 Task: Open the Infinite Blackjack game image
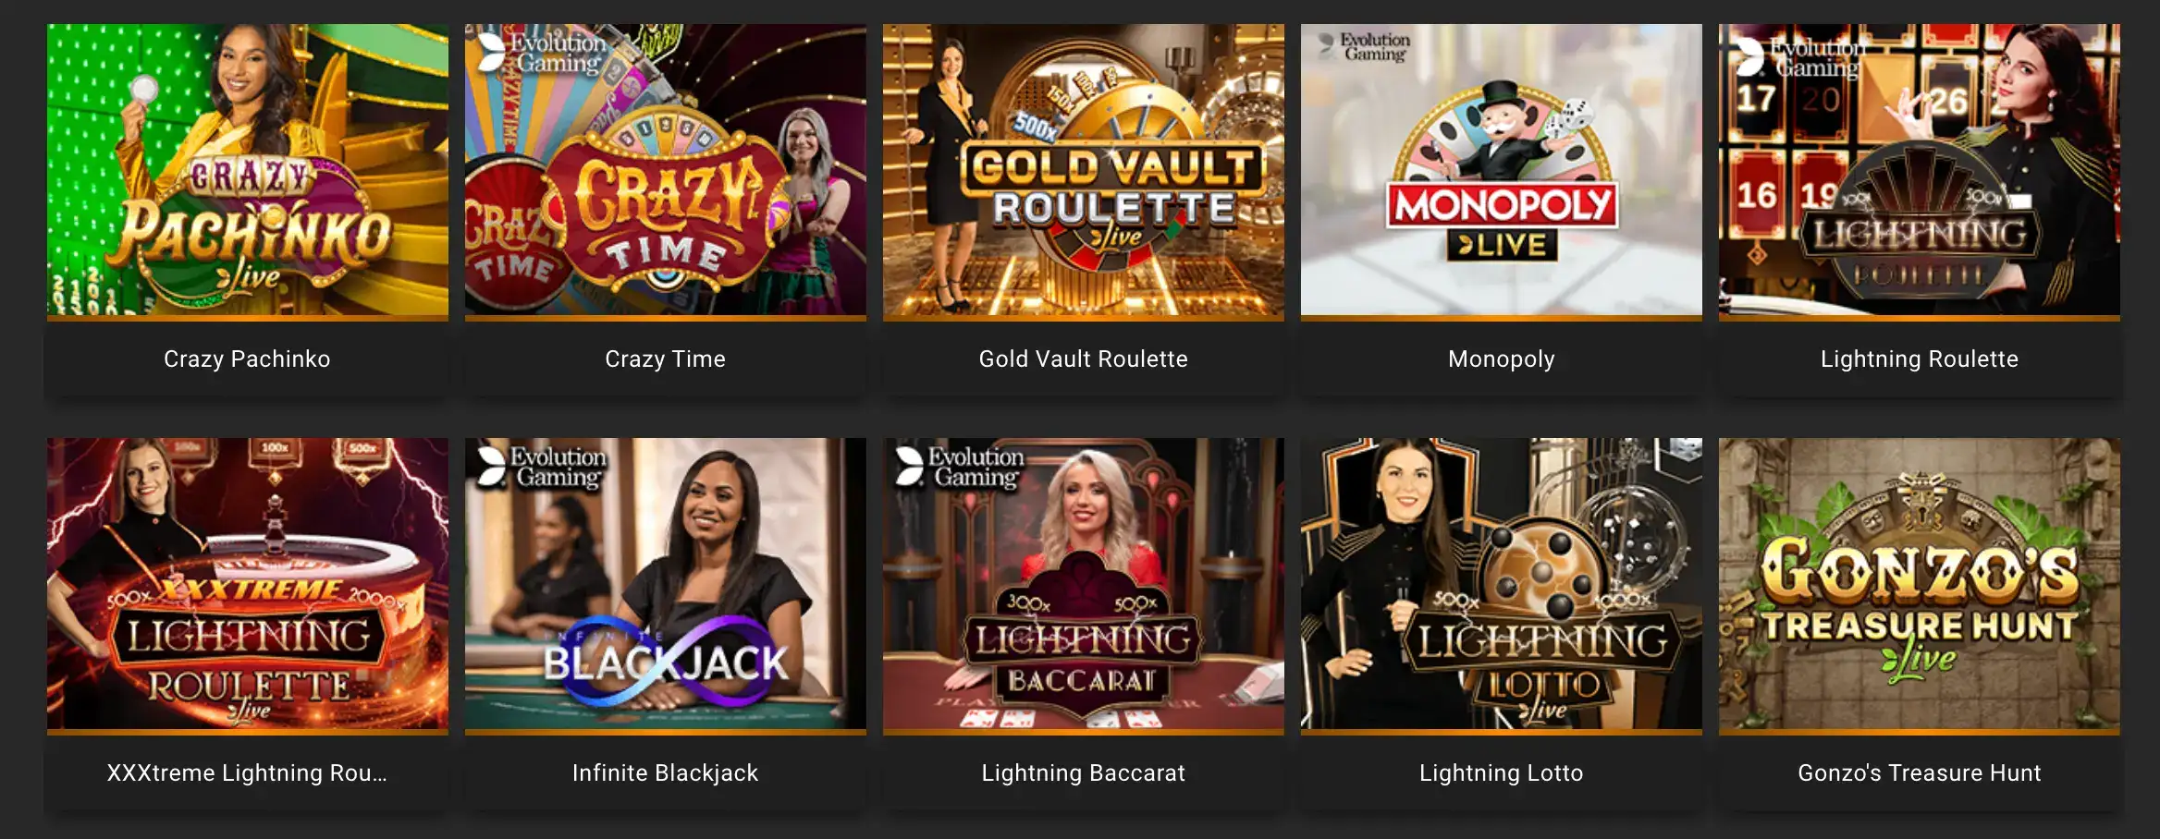click(x=666, y=584)
